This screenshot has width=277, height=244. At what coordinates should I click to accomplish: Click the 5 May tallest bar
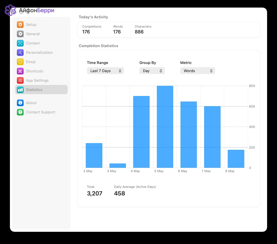coord(165,127)
